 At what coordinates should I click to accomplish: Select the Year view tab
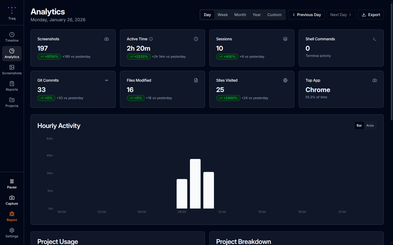coord(257,15)
